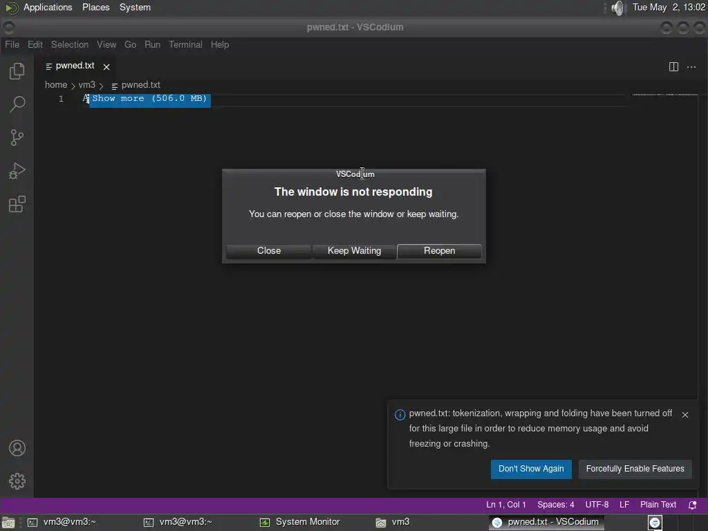Image resolution: width=708 pixels, height=531 pixels.
Task: Open Source Control view
Action: tap(17, 138)
